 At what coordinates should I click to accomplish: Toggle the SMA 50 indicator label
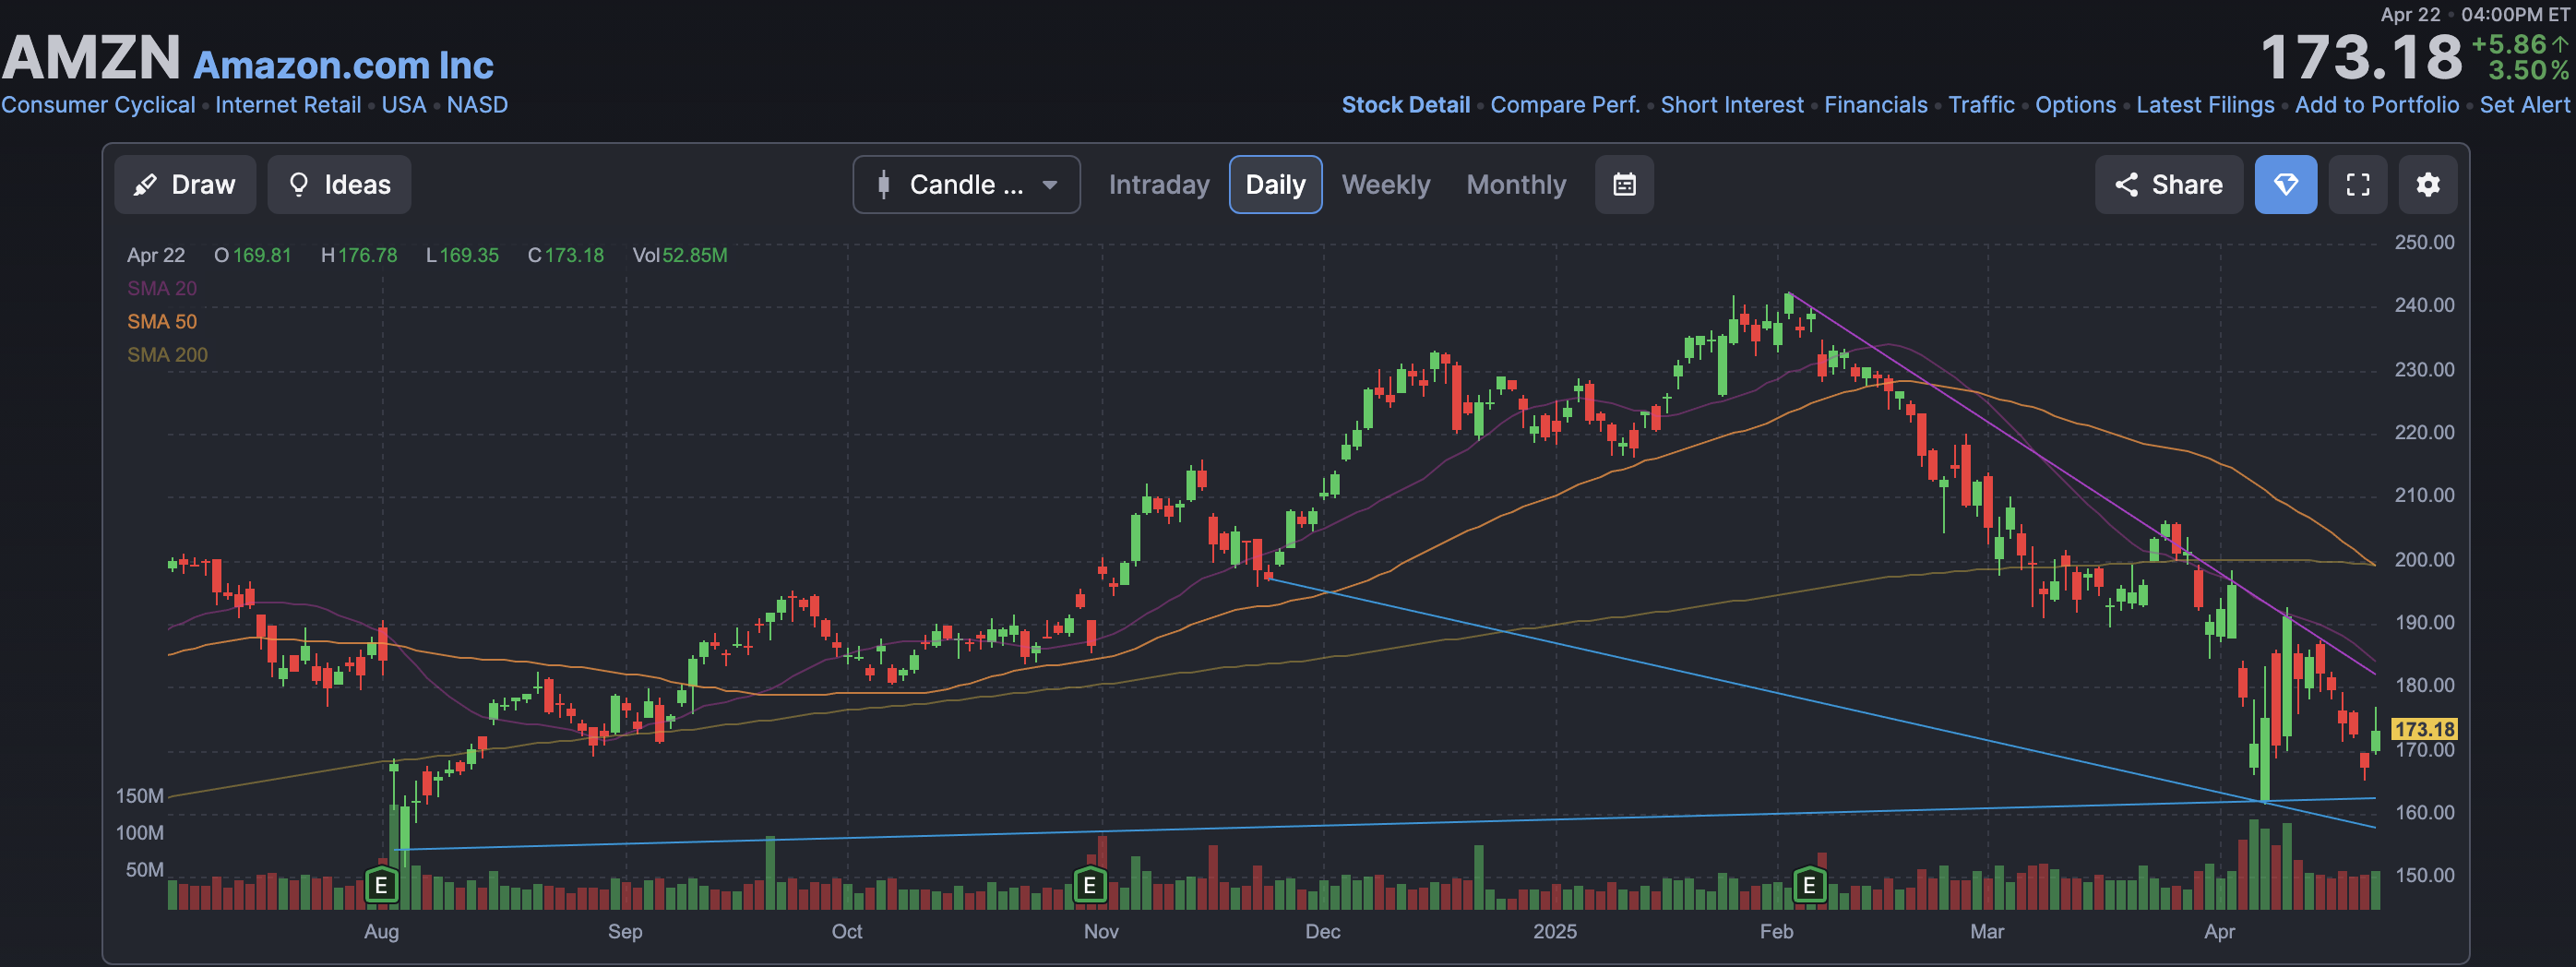162,321
